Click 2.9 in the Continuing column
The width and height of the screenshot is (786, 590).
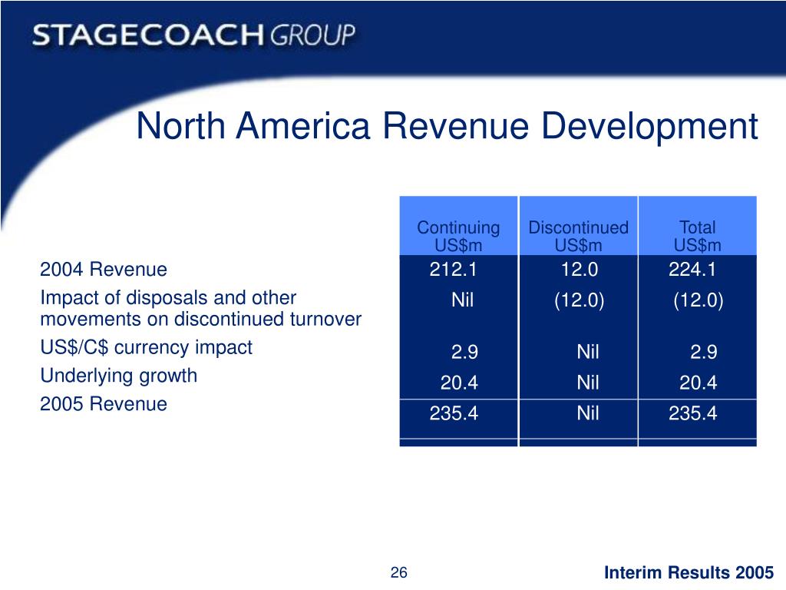[464, 352]
